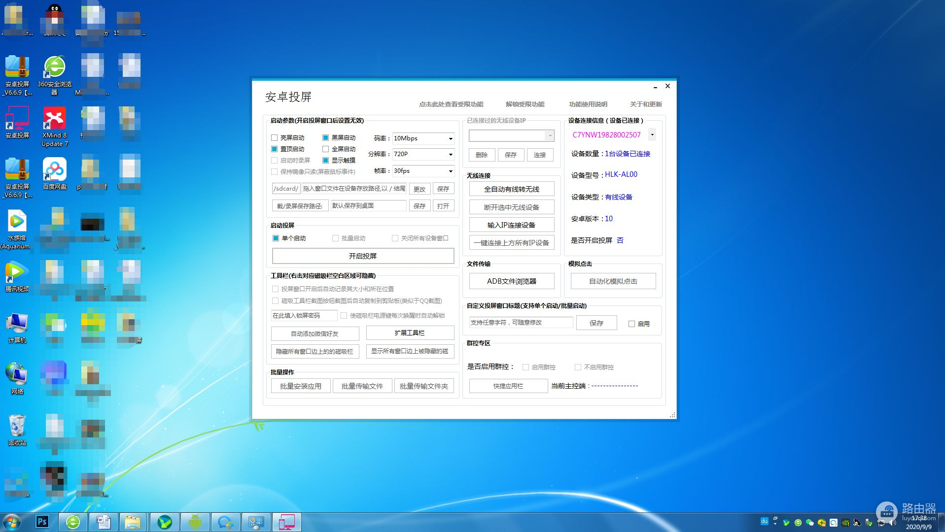Open WeChat icon in system tray
Image resolution: width=945 pixels, height=532 pixels.
809,523
